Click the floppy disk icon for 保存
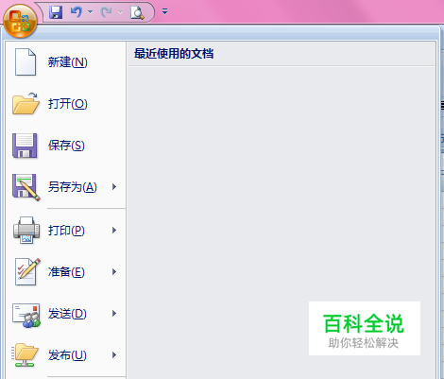 point(25,146)
